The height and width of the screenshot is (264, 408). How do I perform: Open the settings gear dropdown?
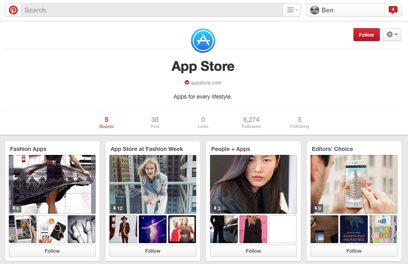point(391,35)
